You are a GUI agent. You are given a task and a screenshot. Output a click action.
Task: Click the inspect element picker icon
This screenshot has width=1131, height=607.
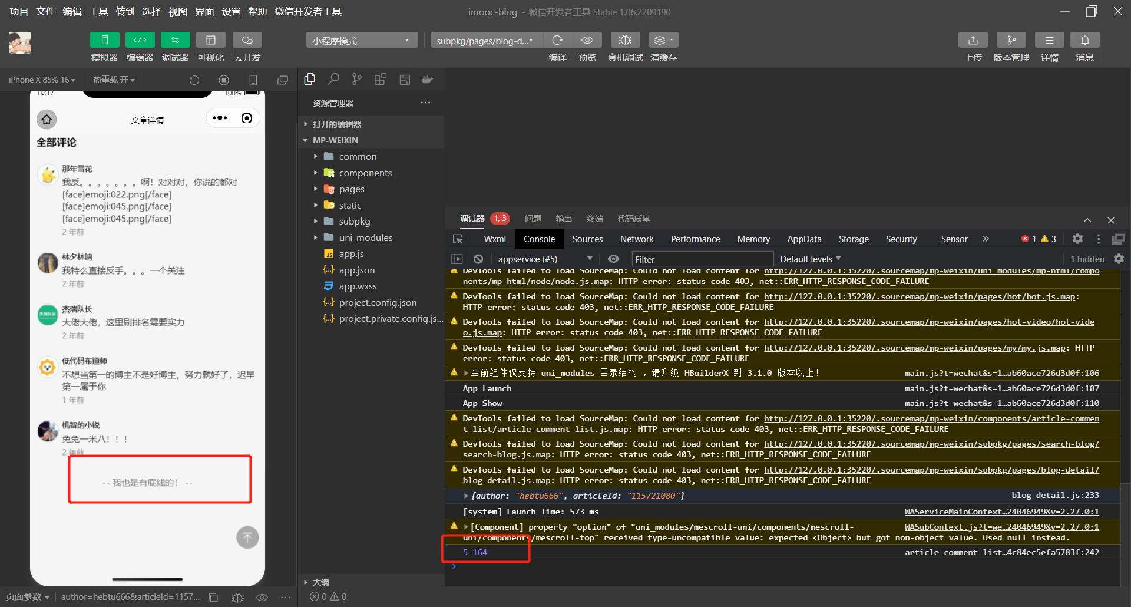pyautogui.click(x=458, y=239)
